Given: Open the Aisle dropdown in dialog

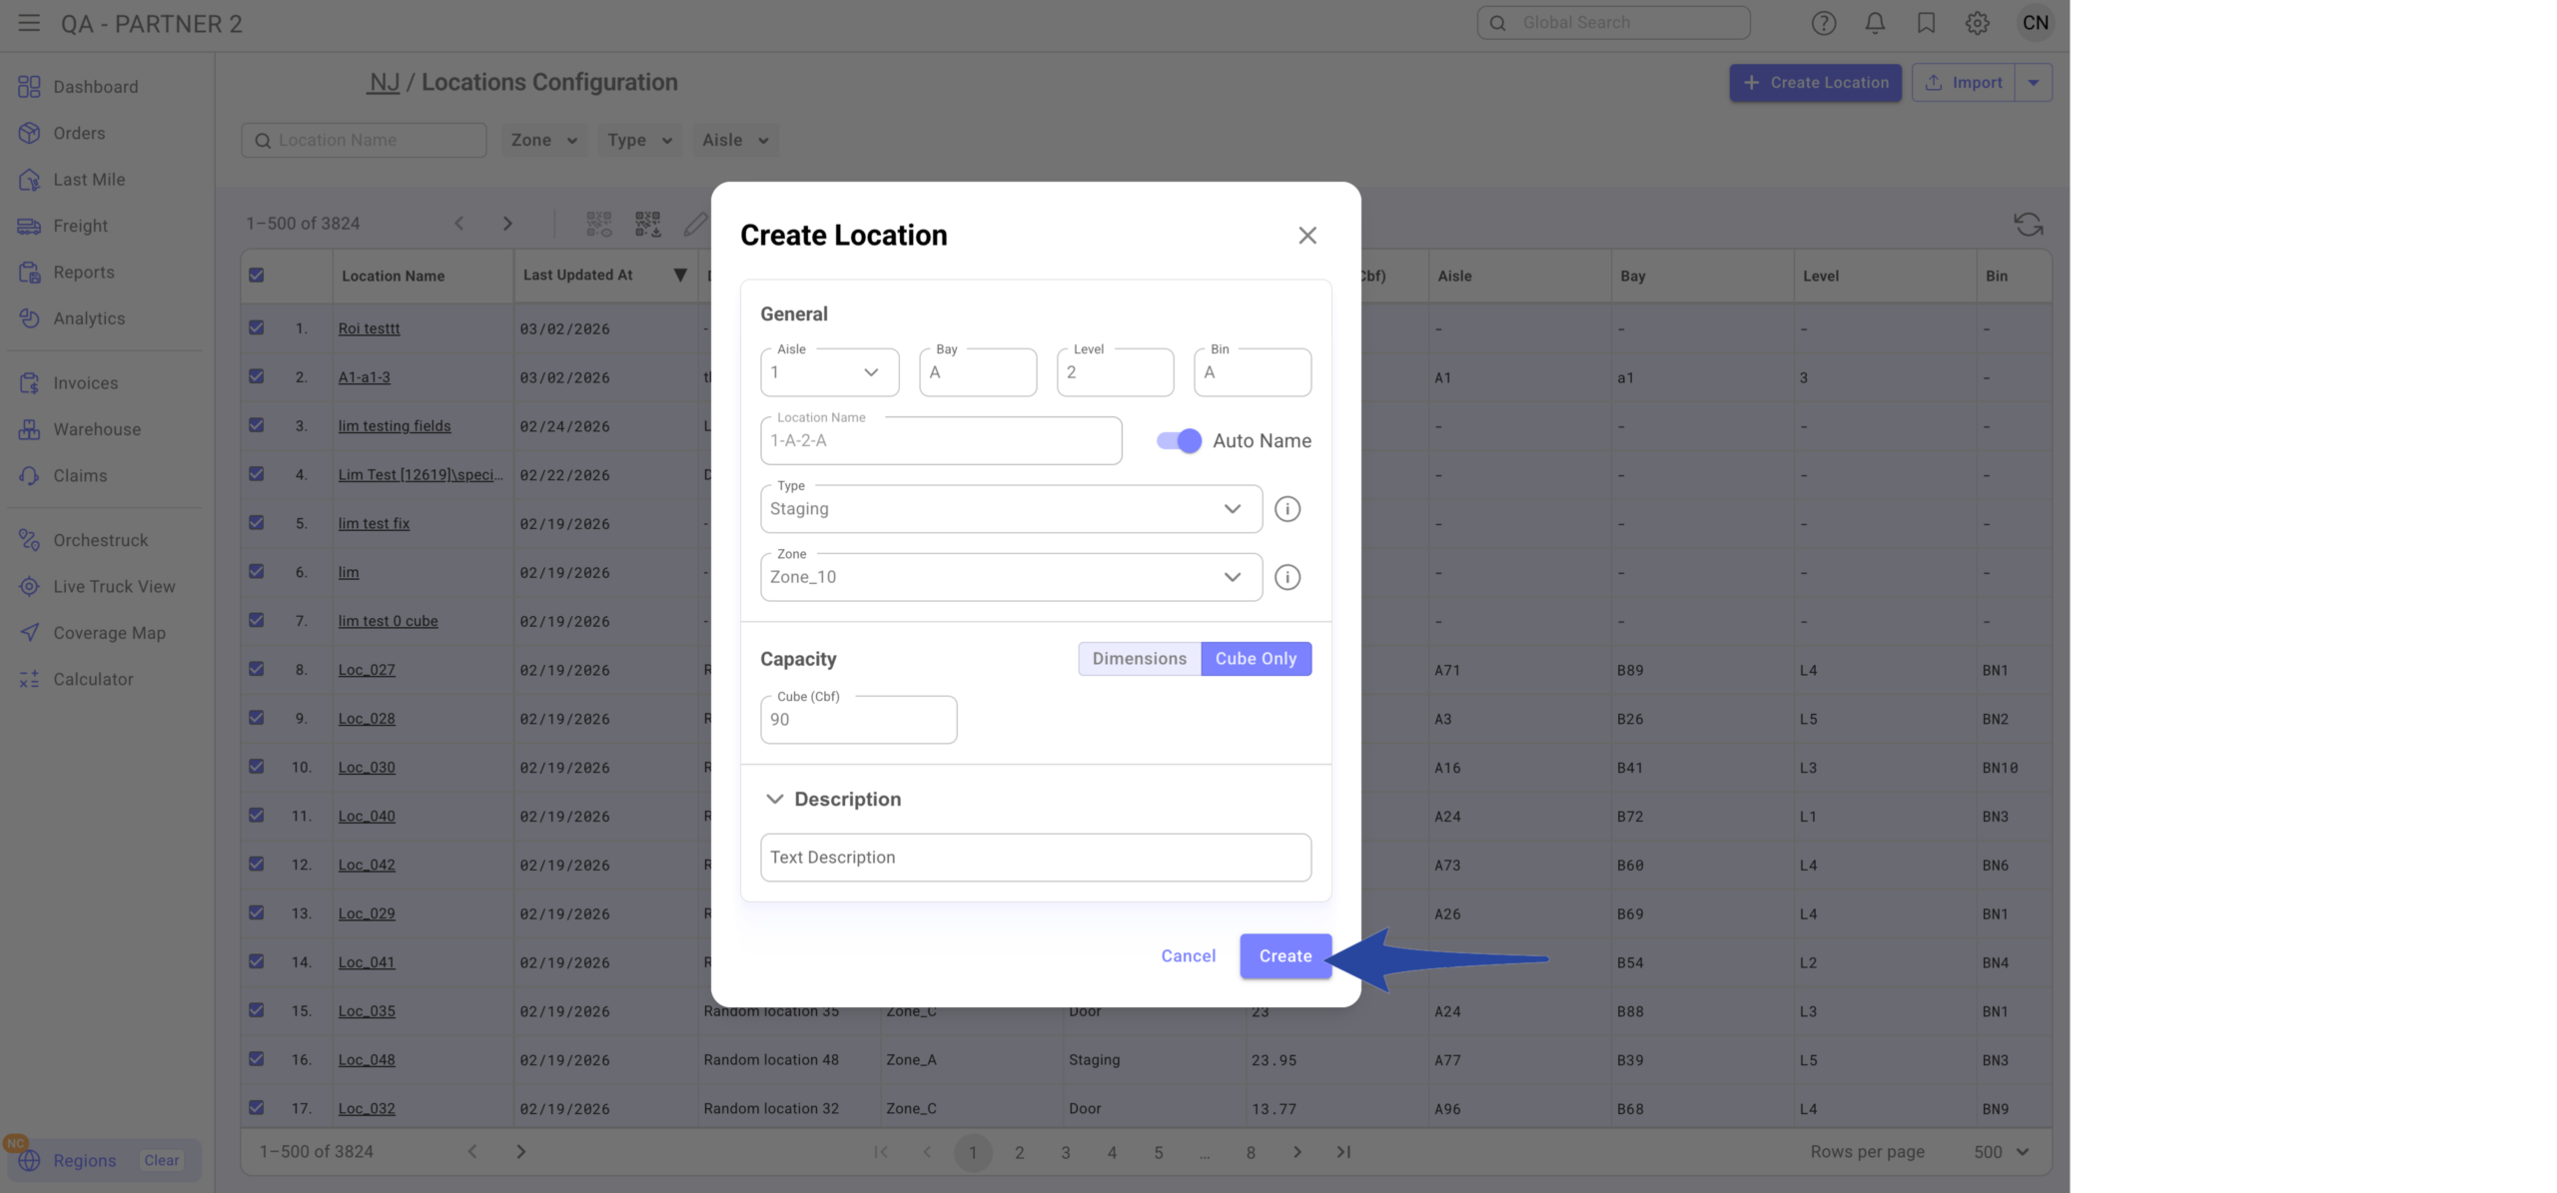Looking at the screenshot, I should [829, 372].
